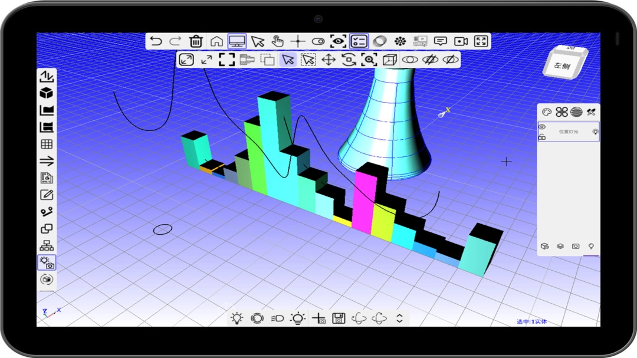
Task: Click the zoom magnifier in brackets icon
Action: coord(369,60)
